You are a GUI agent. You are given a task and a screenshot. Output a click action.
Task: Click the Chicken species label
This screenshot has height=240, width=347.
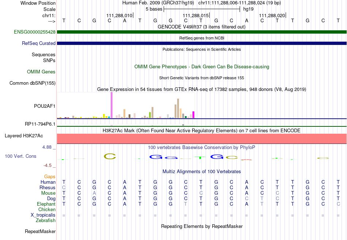(x=47, y=209)
